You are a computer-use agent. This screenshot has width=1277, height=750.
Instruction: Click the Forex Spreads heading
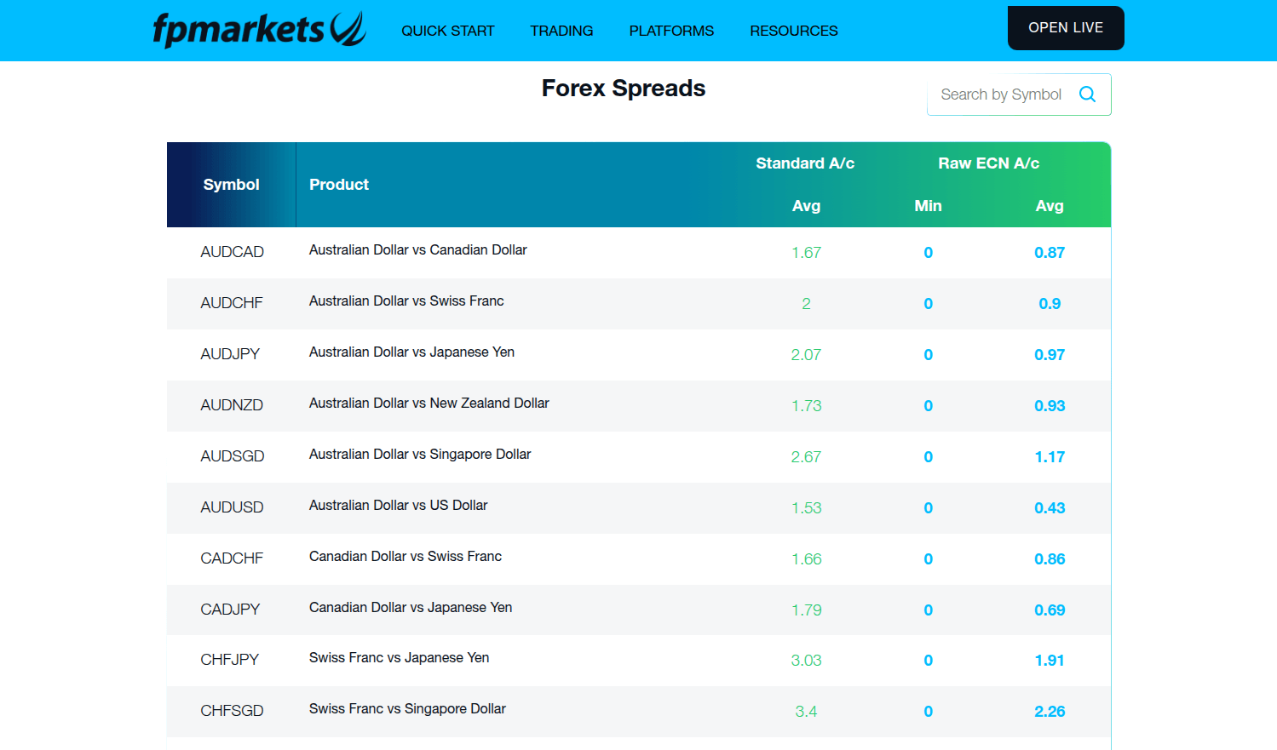tap(624, 89)
